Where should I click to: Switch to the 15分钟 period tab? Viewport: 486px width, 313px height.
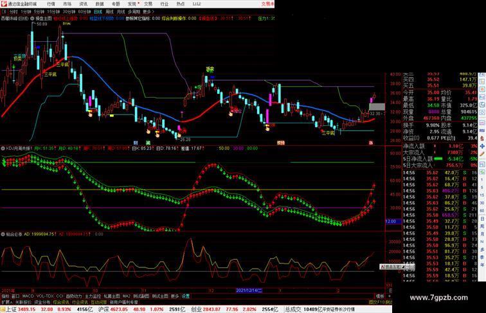coord(53,12)
